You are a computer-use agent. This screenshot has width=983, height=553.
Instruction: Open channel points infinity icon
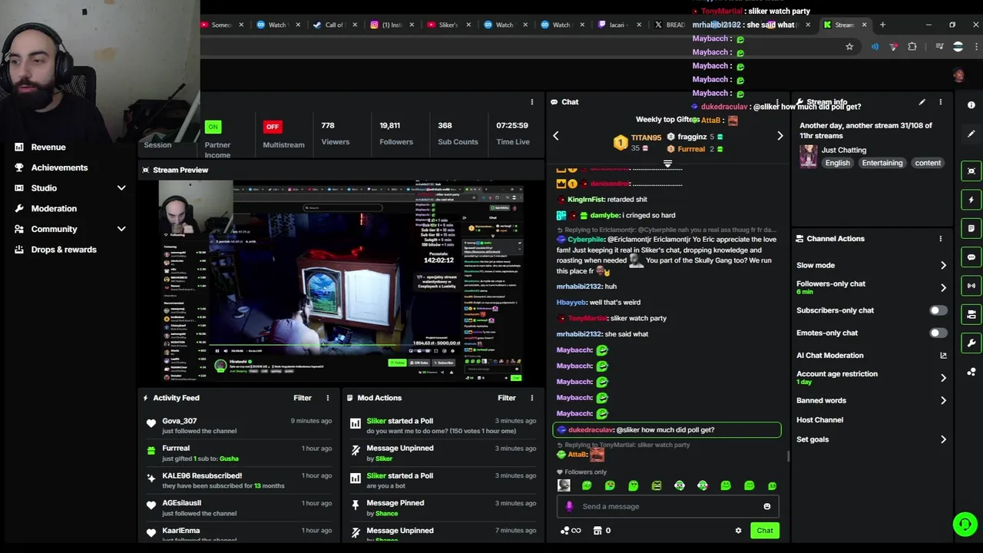(571, 531)
